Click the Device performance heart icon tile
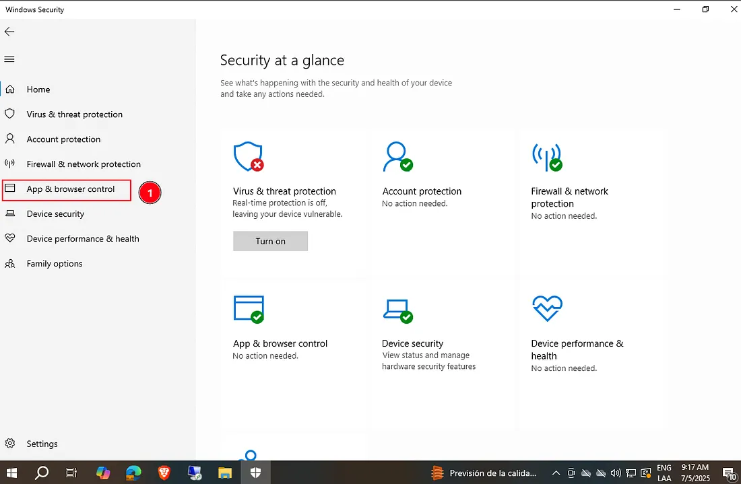This screenshot has width=741, height=484. click(547, 308)
